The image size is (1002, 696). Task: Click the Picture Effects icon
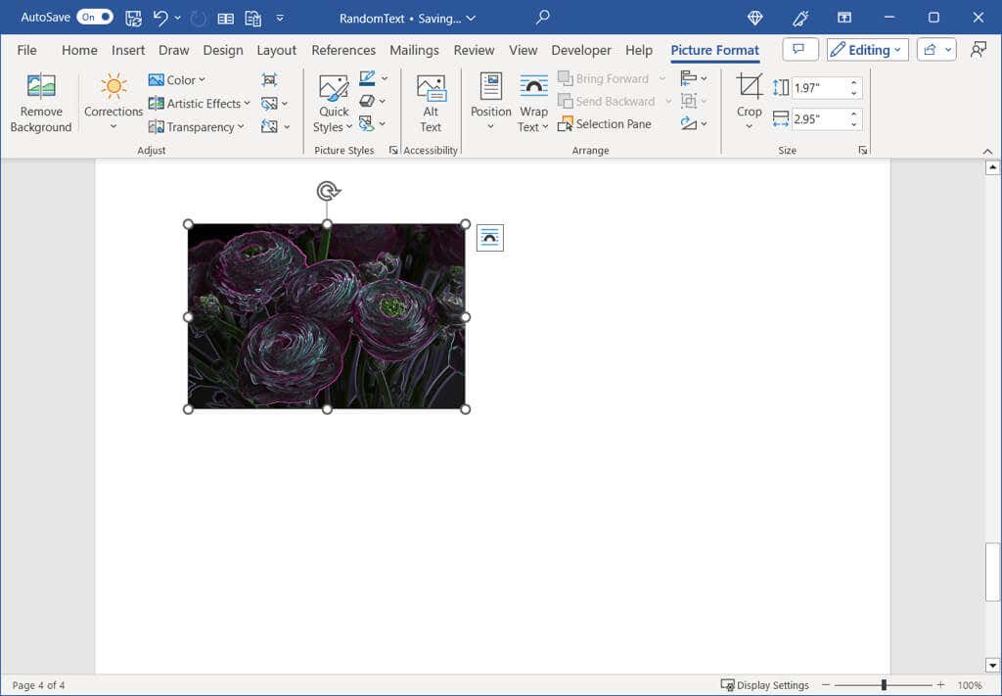[367, 101]
